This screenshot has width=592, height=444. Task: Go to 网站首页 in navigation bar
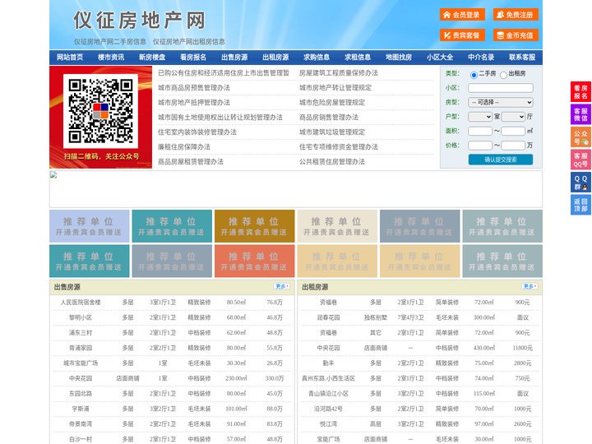(70, 58)
